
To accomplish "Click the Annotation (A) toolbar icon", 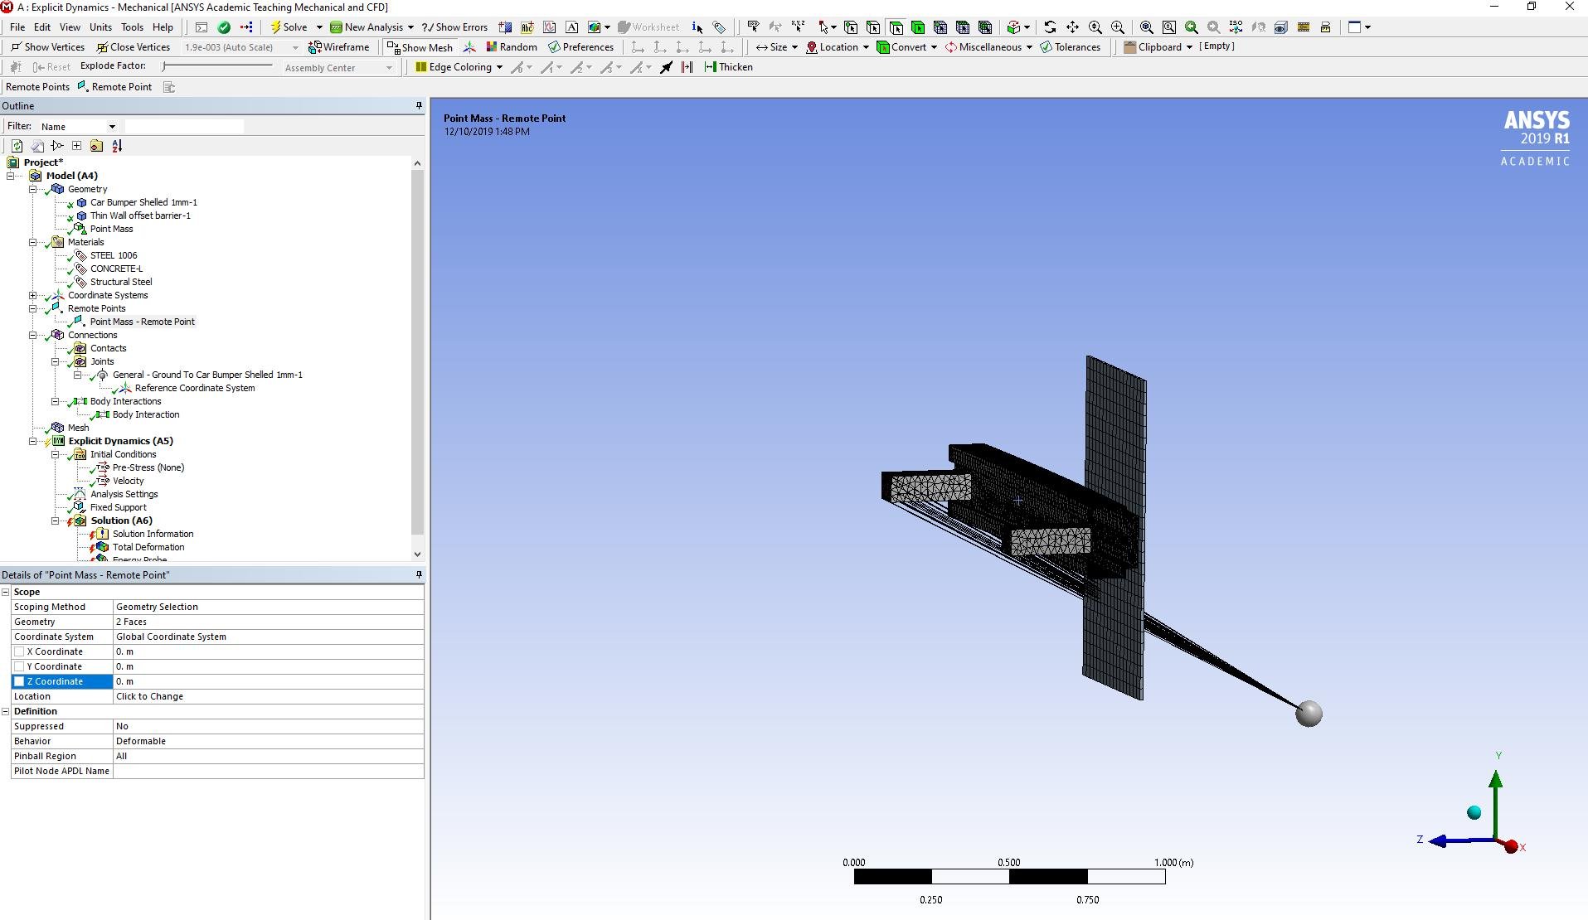I will pos(571,27).
